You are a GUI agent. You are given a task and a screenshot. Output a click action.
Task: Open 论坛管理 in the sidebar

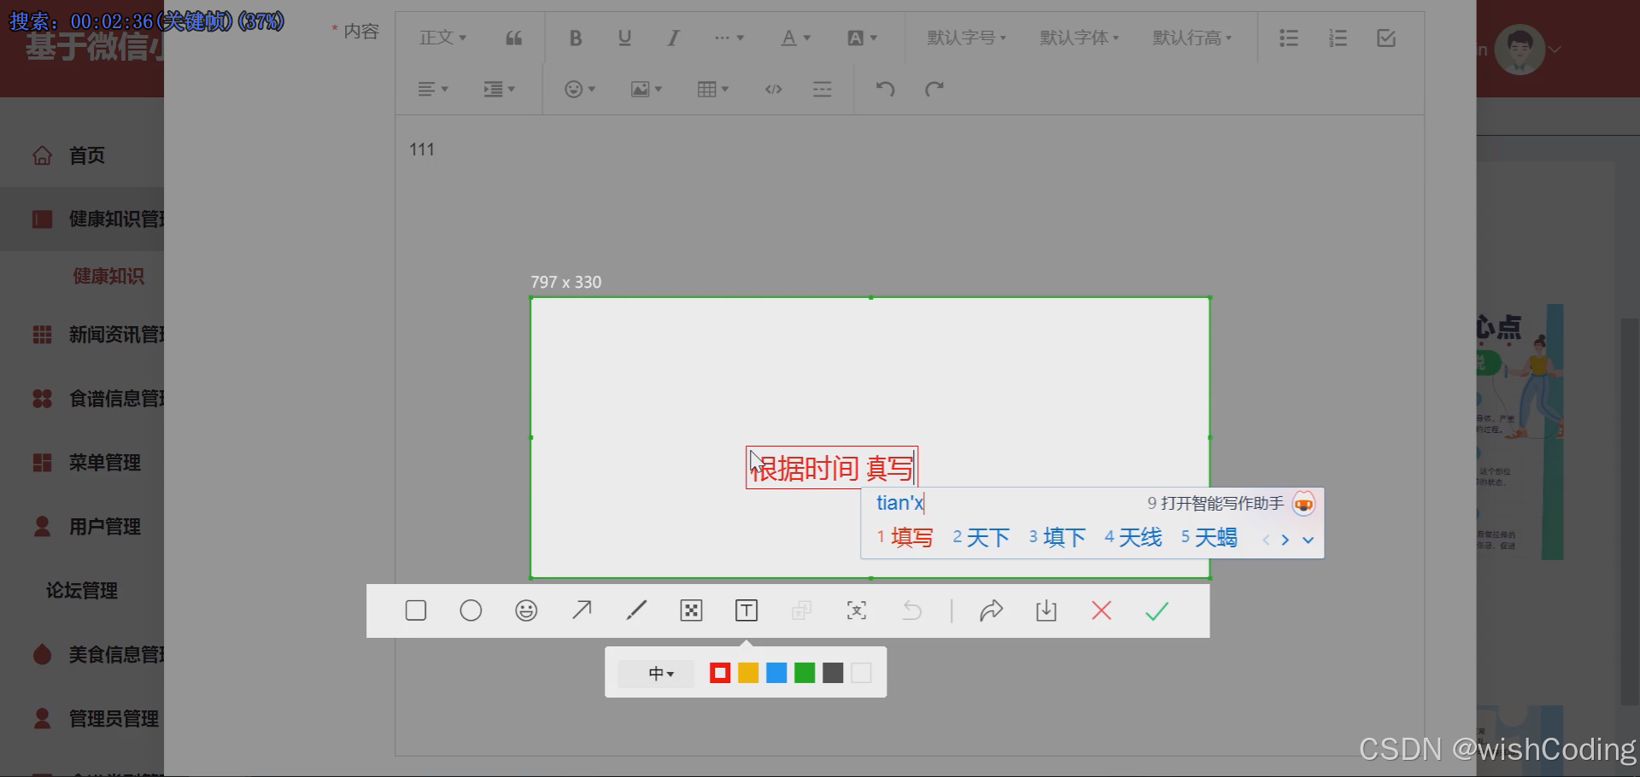pos(82,591)
